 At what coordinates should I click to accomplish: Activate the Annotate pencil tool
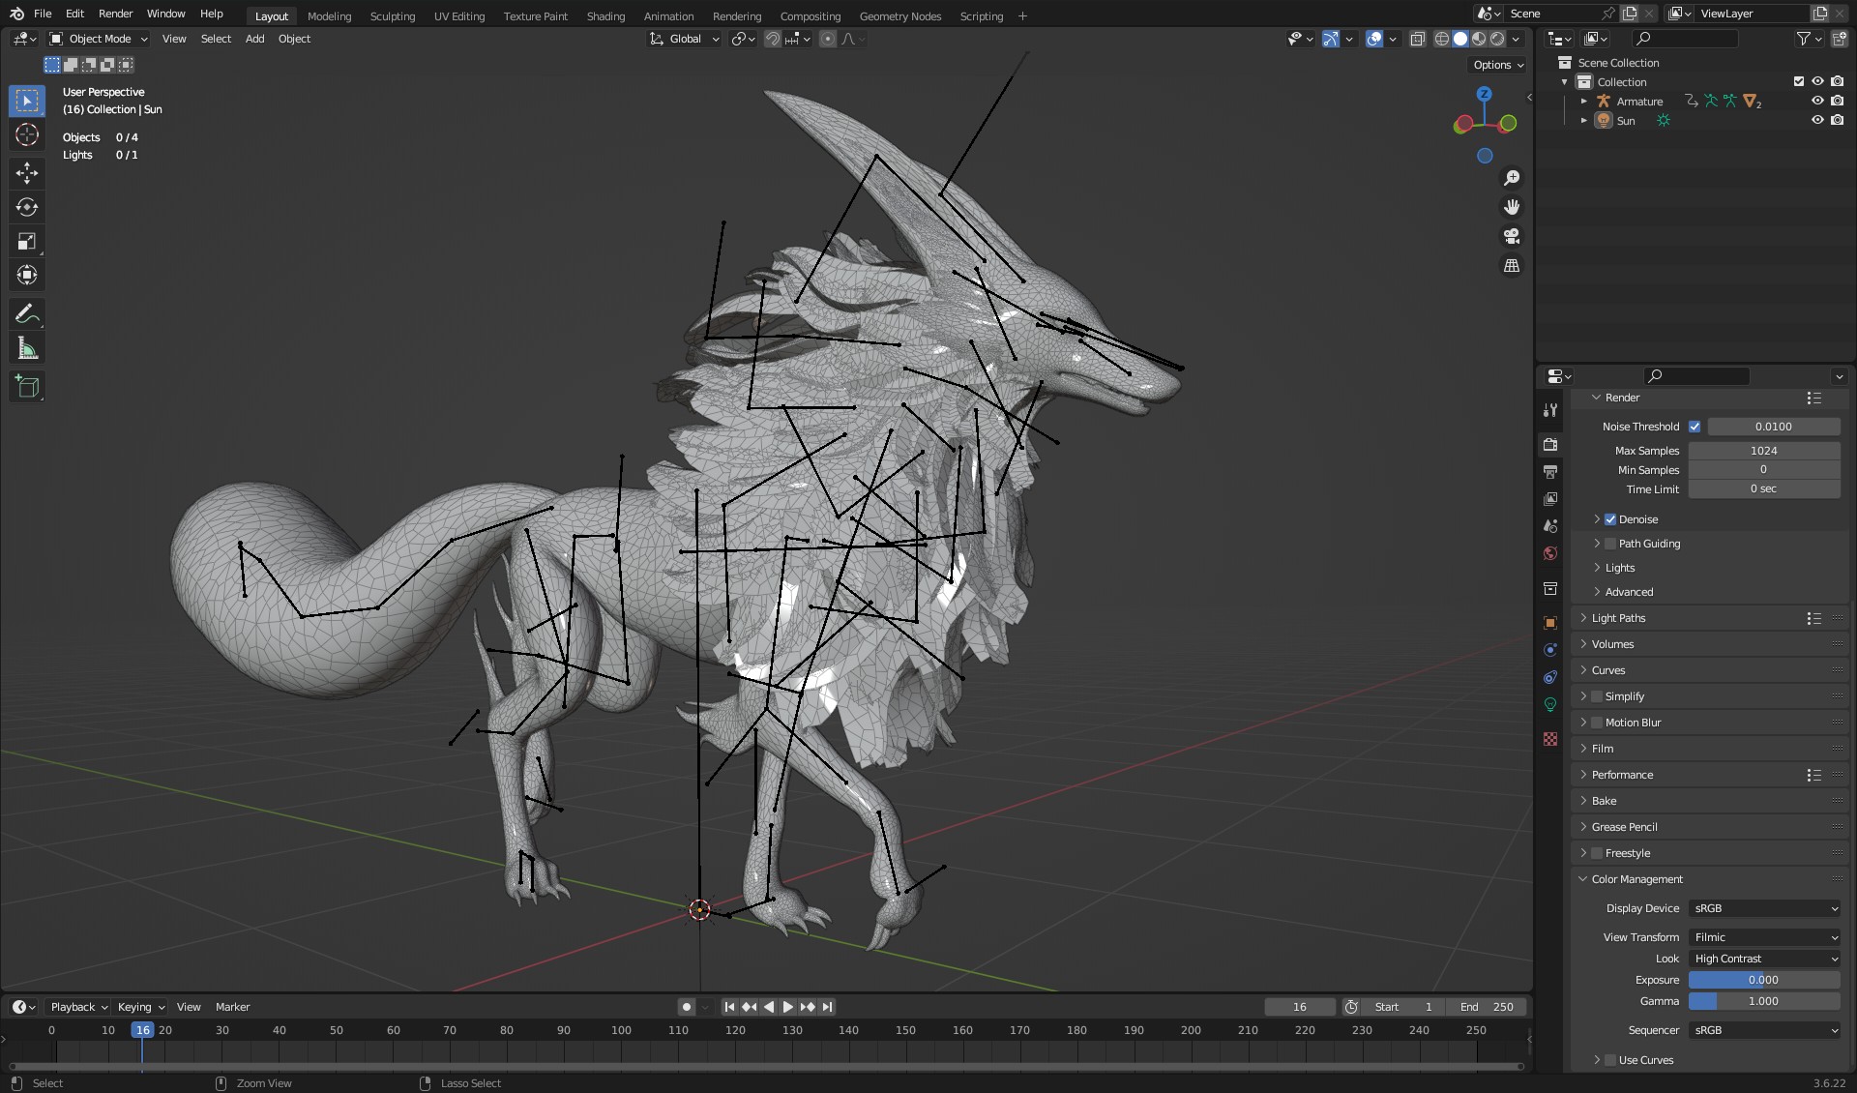(x=27, y=313)
